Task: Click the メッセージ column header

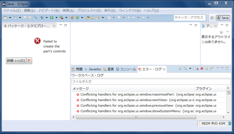Action: (x=133, y=89)
